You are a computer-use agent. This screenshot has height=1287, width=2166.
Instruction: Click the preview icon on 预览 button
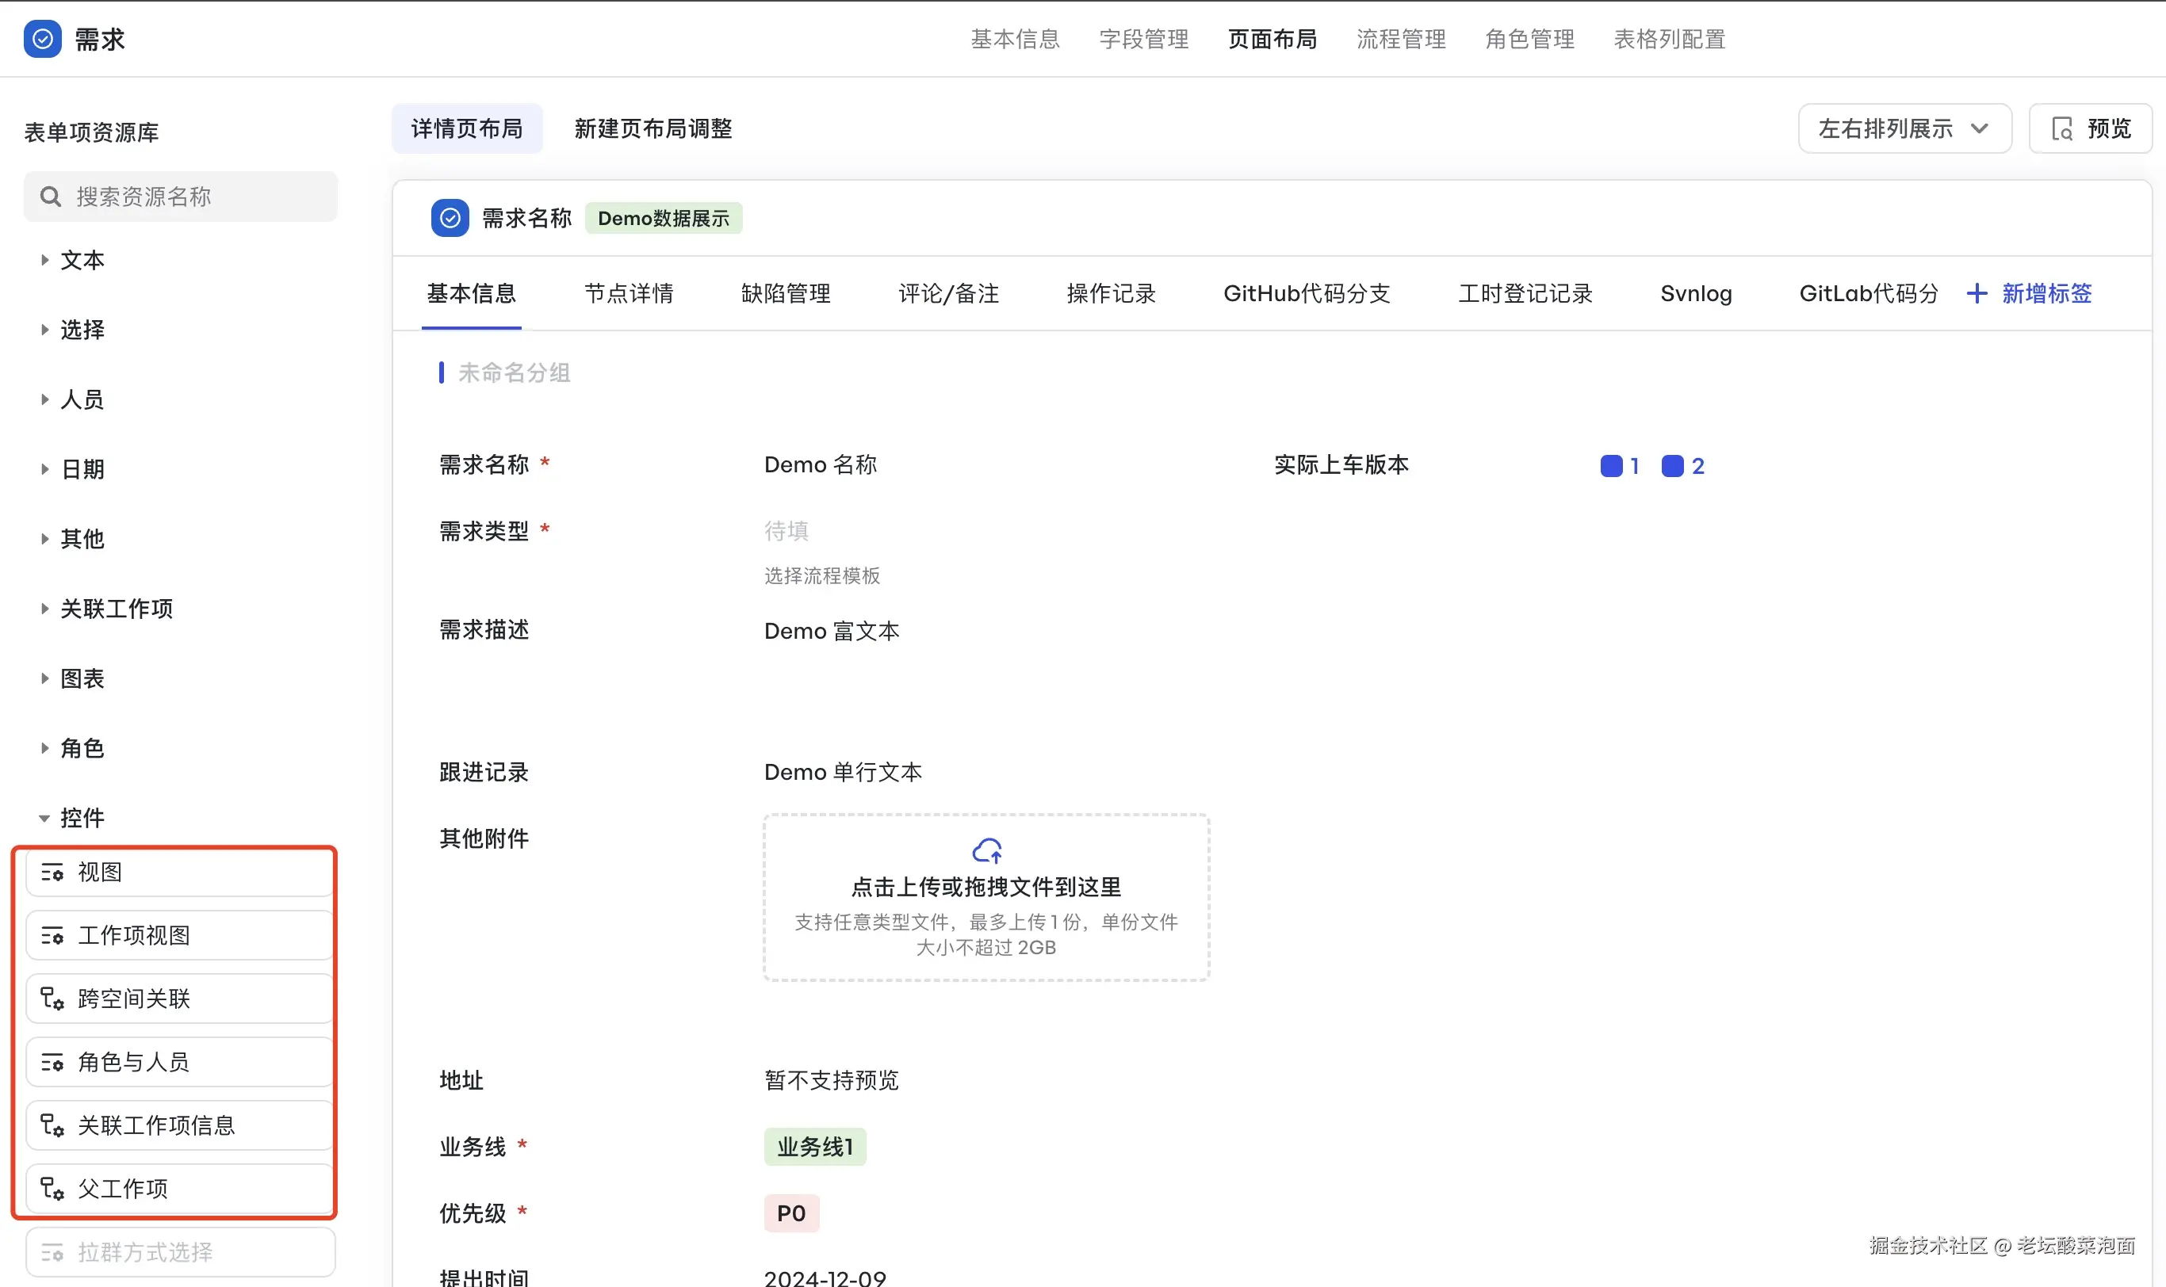click(x=2062, y=129)
